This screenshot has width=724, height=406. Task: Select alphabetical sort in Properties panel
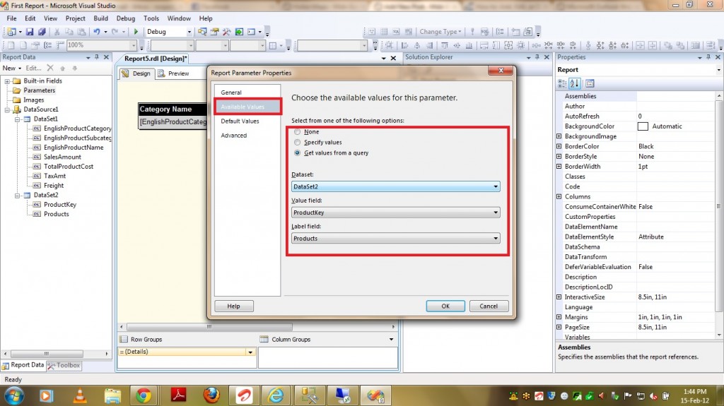[x=576, y=83]
